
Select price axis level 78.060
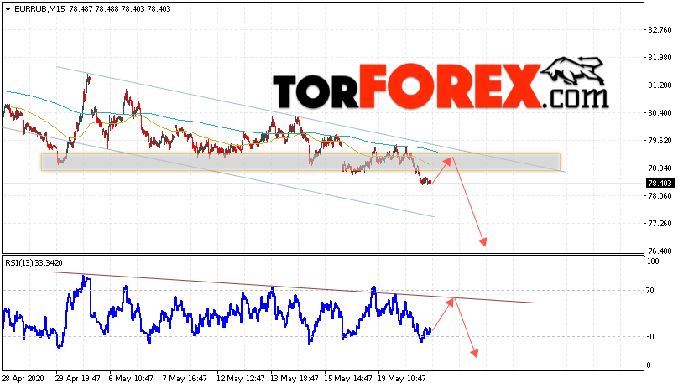point(660,196)
